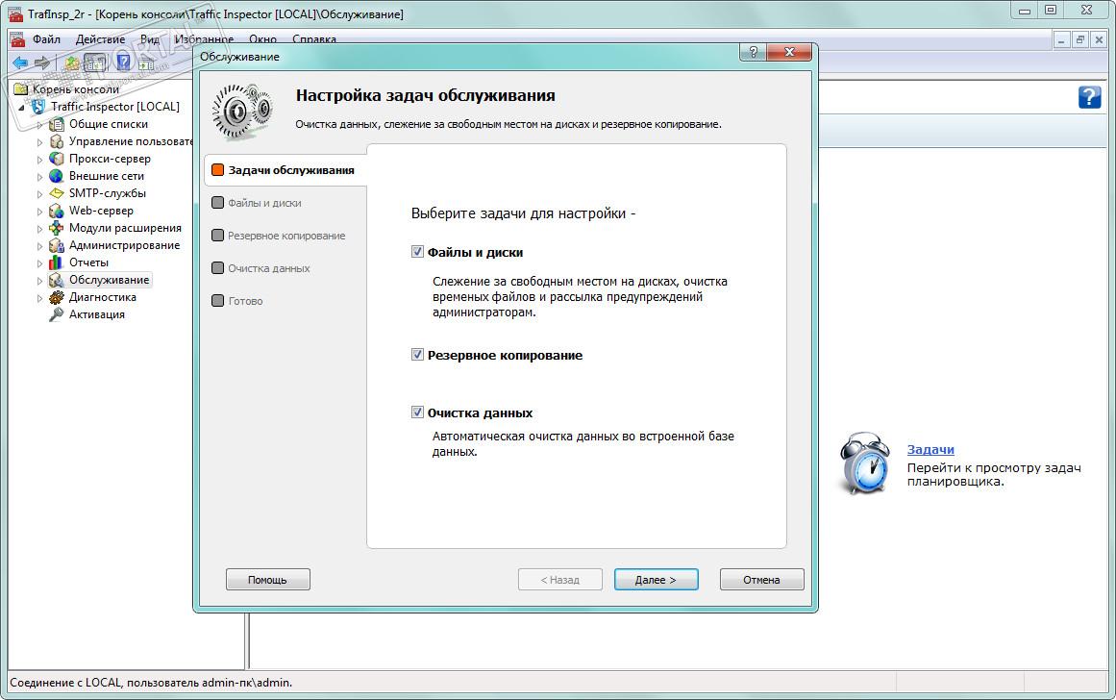
Task: Open the Избранное menu
Action: click(x=204, y=39)
